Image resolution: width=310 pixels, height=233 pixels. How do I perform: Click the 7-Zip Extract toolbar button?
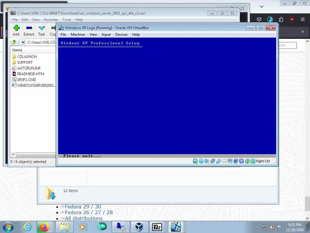coord(29,31)
